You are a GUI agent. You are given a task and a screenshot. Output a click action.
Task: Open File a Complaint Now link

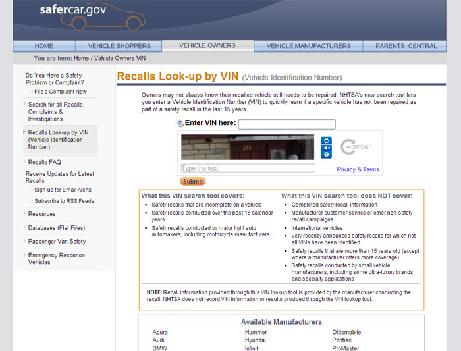click(x=61, y=92)
